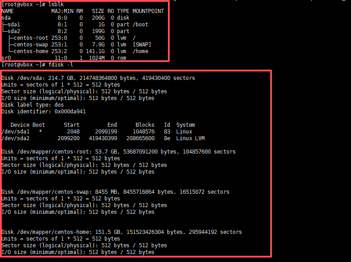351x262 pixels.
Task: Click 'Disk /dev/mapper/centos-swap' line
Action: [x=115, y=192]
